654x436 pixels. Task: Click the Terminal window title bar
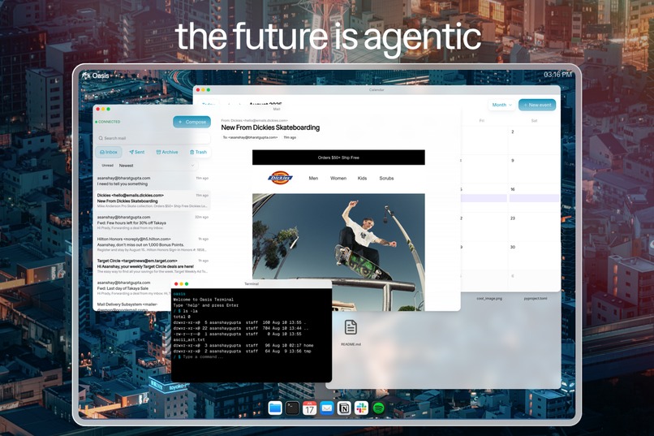[252, 283]
